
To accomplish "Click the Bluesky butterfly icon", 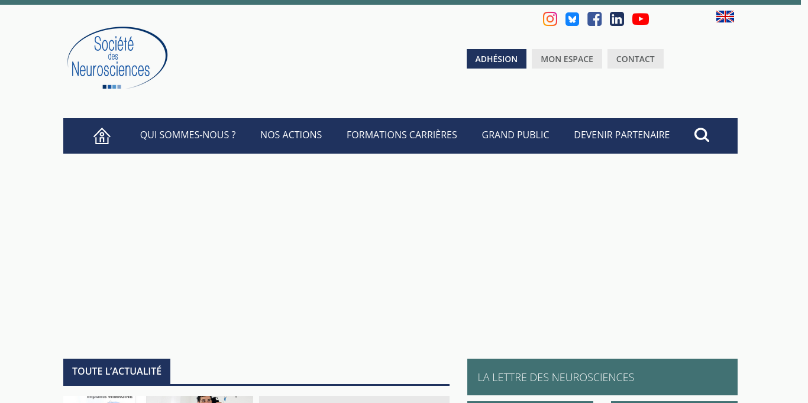I will pos(572,19).
